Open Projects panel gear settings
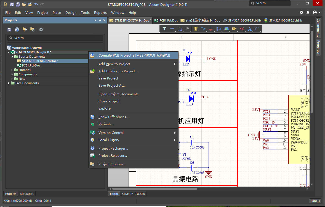 click(x=41, y=30)
